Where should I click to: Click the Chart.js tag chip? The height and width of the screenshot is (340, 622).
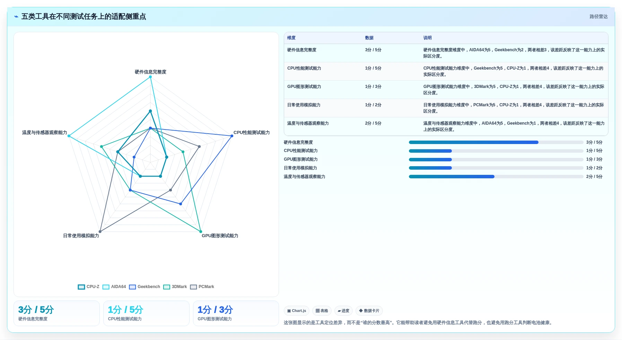297,311
